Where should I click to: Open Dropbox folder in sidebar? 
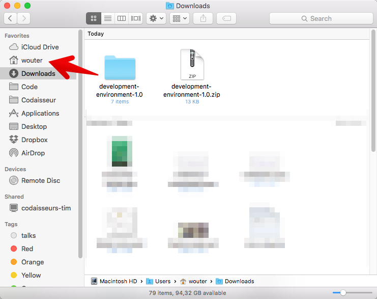(34, 140)
